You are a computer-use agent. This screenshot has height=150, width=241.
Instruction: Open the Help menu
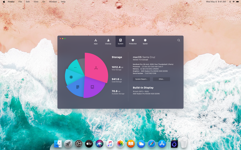point(63,2)
